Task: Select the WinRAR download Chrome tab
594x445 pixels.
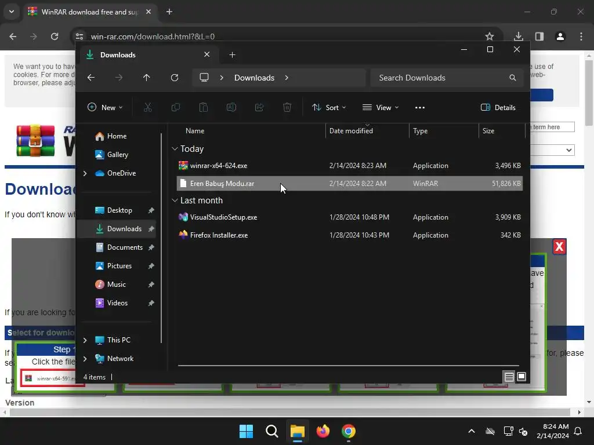Action: (x=89, y=12)
